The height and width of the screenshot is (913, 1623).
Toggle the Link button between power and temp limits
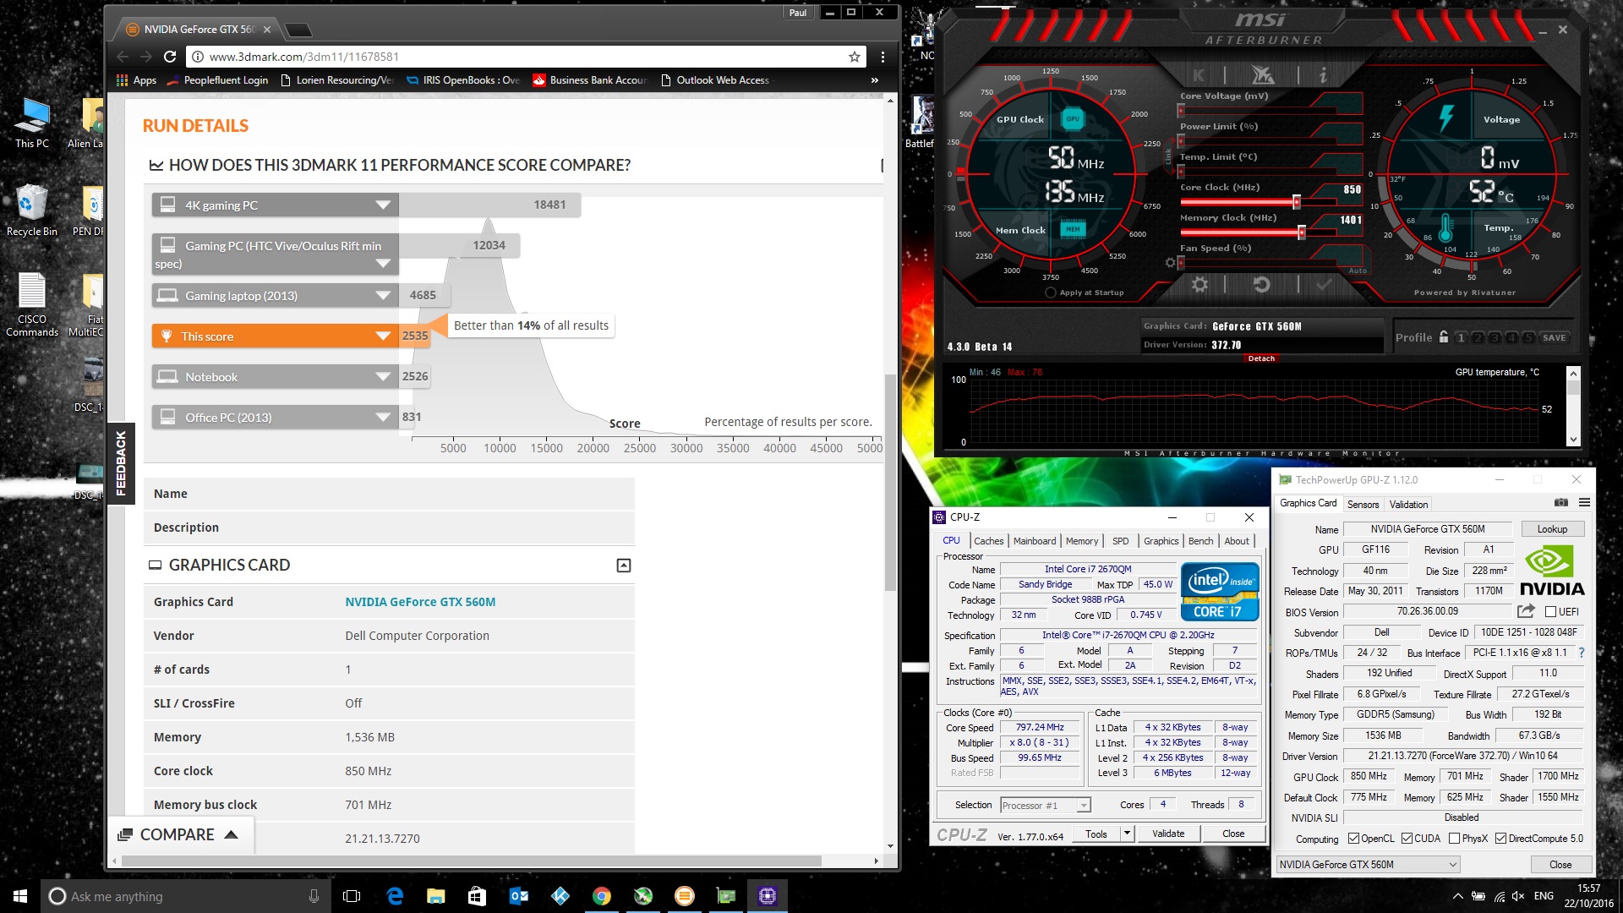tap(1169, 156)
